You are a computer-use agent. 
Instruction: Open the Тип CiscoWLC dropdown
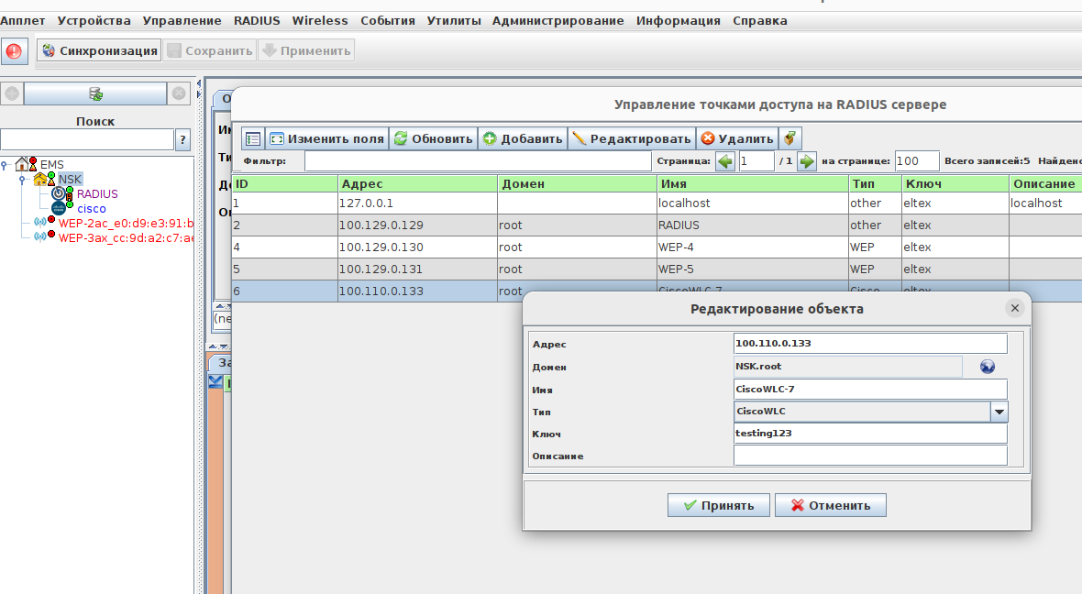(999, 412)
